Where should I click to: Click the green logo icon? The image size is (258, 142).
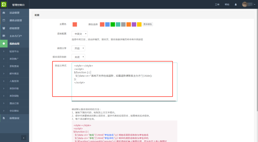click(x=4, y=4)
